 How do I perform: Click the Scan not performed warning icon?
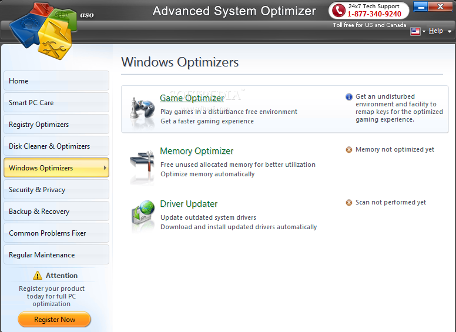(348, 203)
